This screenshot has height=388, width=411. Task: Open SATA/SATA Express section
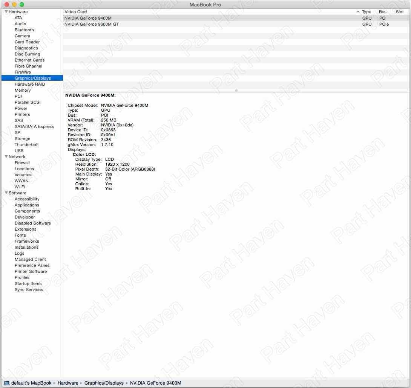pos(34,126)
